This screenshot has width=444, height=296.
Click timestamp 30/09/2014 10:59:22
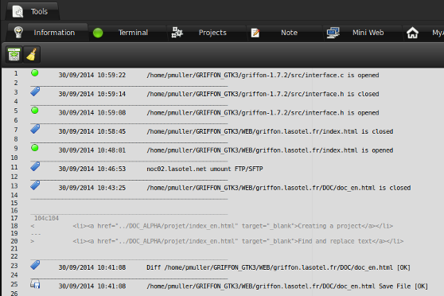click(x=92, y=75)
